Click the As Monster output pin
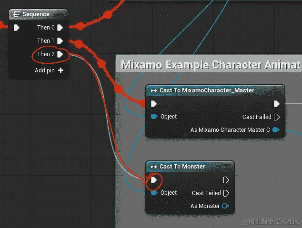This screenshot has width=302, height=228. 225,206
